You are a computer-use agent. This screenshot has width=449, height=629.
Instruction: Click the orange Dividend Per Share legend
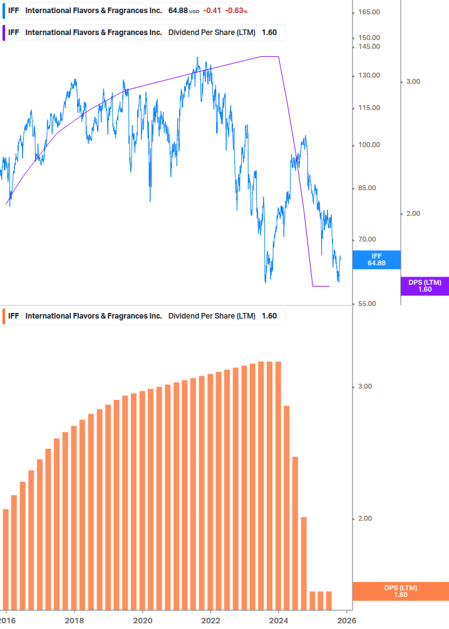click(143, 316)
